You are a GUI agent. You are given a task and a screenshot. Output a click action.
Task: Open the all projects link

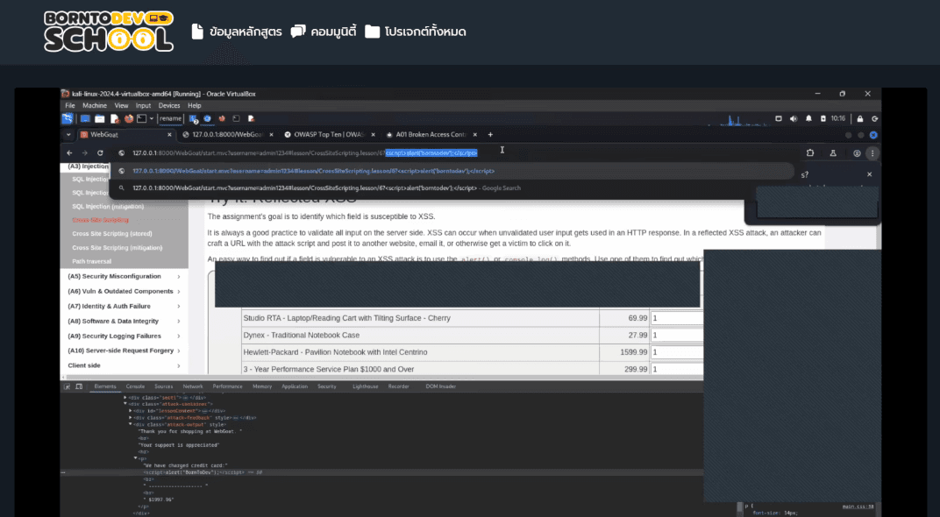(416, 32)
